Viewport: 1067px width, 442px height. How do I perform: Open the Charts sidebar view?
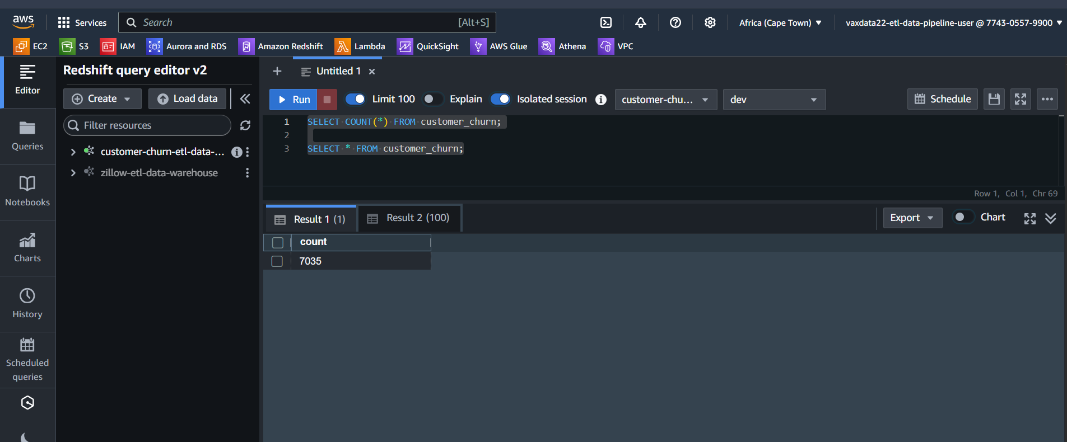tap(27, 248)
